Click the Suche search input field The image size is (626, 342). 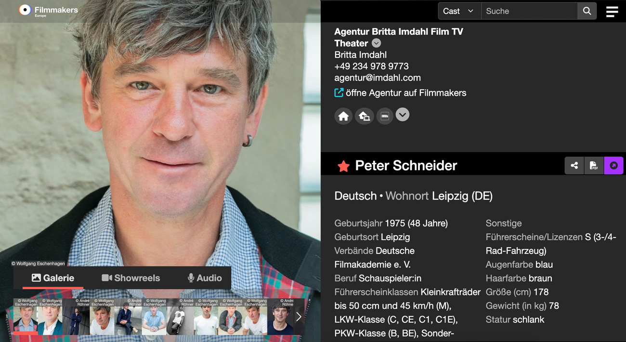pyautogui.click(x=529, y=11)
